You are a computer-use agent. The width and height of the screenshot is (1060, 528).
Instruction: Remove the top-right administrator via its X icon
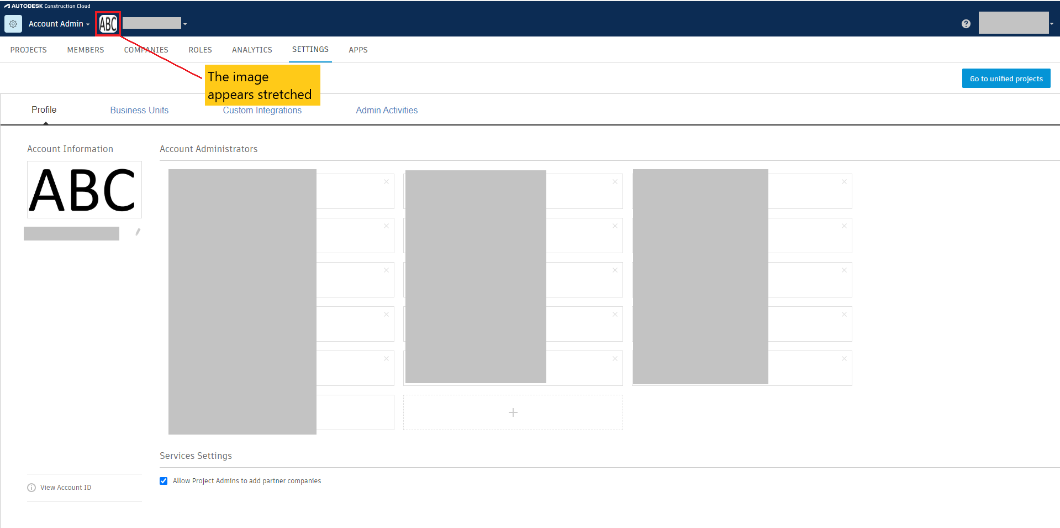point(844,181)
